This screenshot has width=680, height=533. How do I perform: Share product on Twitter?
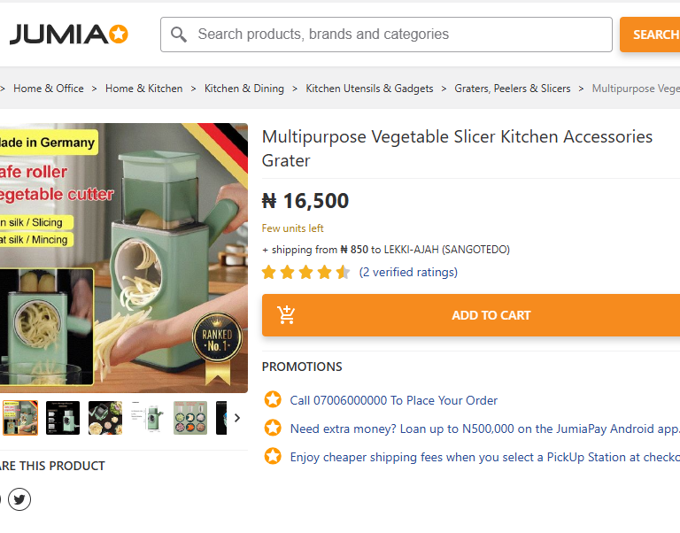[19, 499]
